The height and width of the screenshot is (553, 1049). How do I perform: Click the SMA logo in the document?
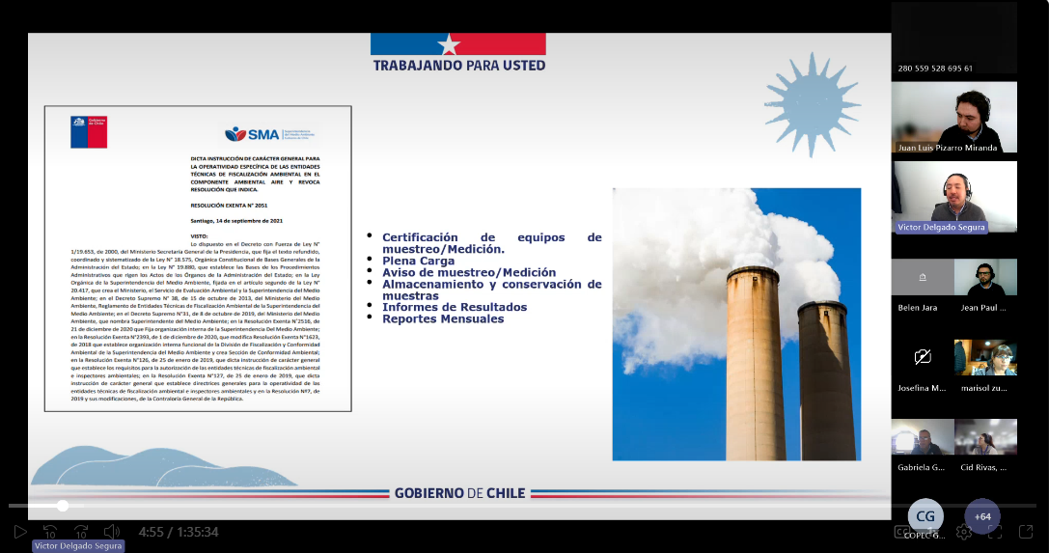pos(269,134)
